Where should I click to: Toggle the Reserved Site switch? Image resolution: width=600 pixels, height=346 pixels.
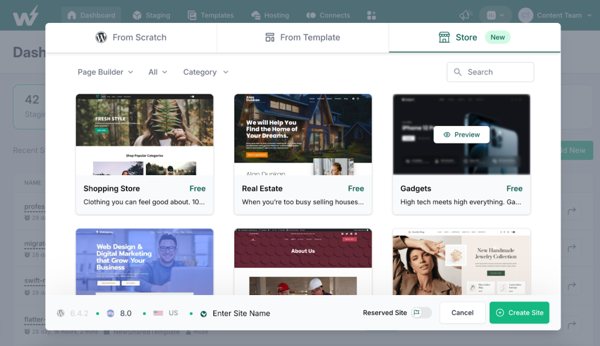421,313
